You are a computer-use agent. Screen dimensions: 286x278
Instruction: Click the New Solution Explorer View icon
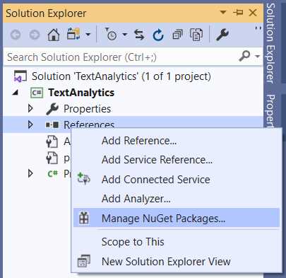tap(84, 261)
